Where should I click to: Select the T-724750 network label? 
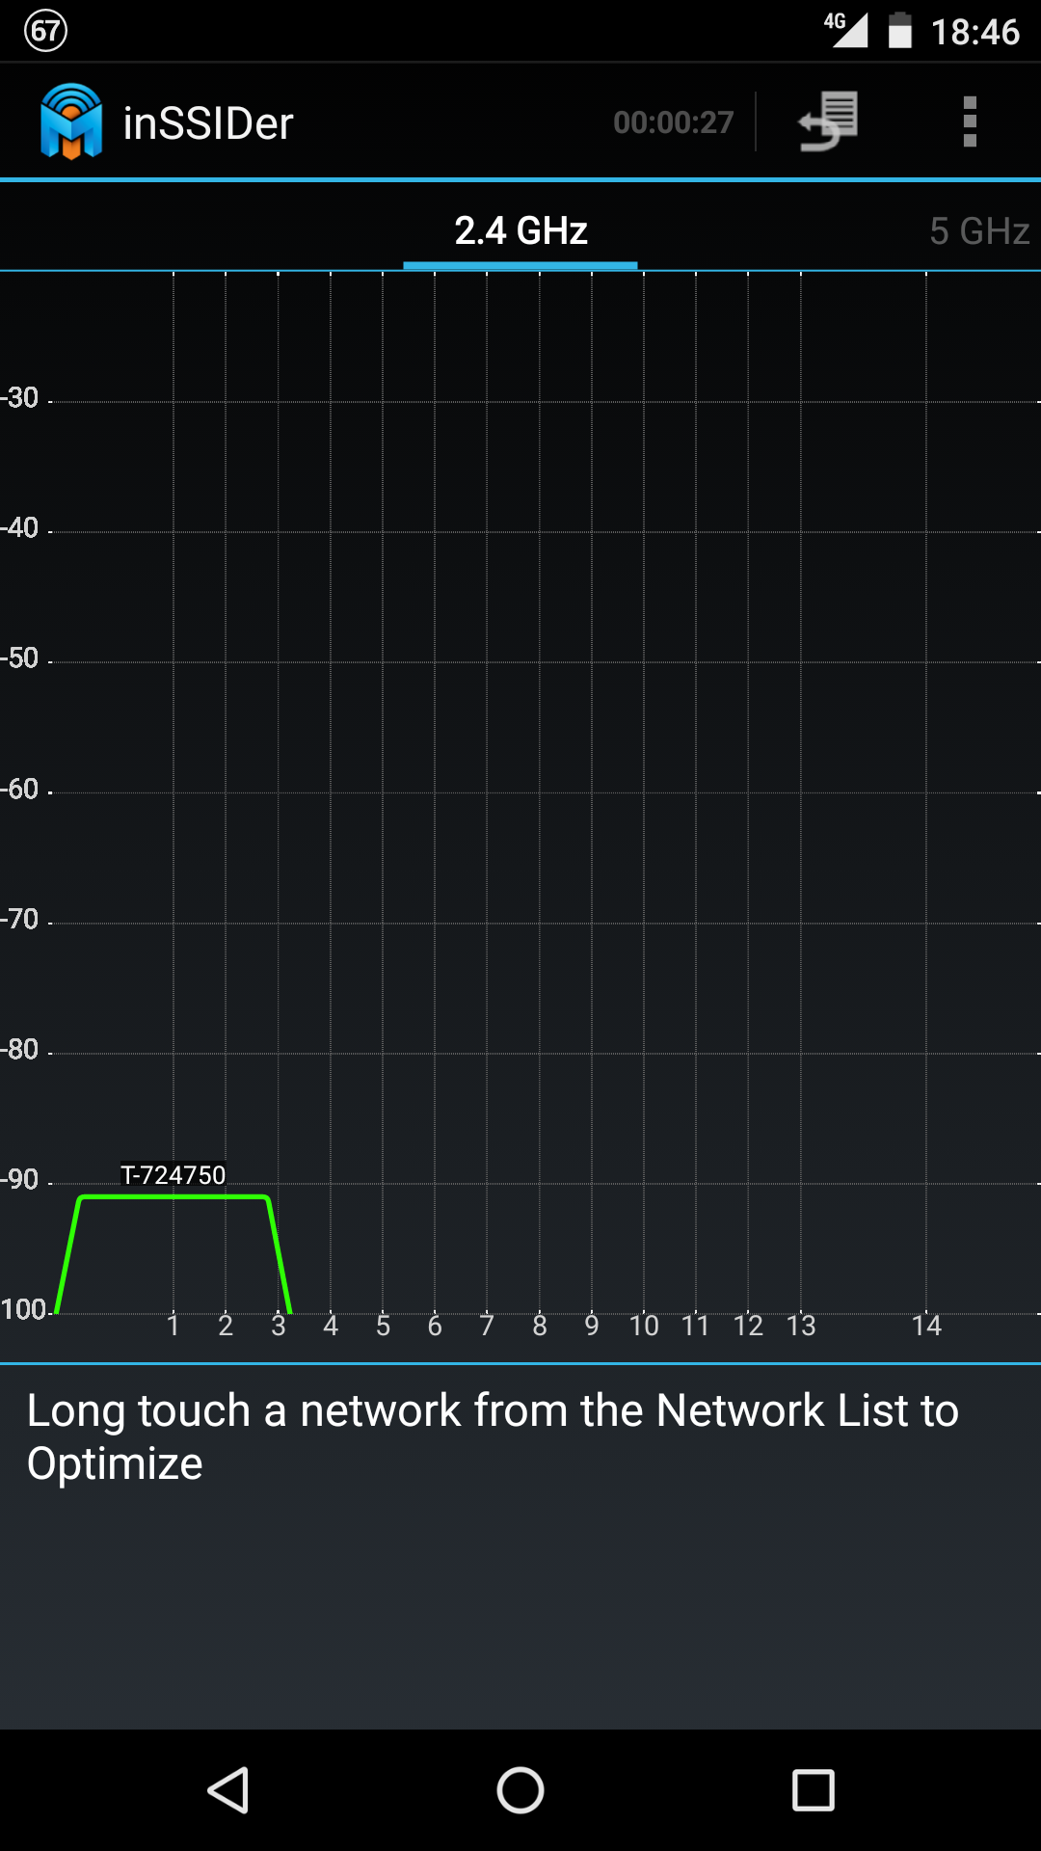pos(173,1175)
